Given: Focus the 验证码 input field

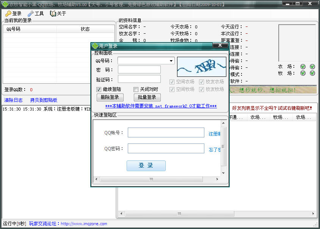Looking at the screenshot, I should [139, 79].
